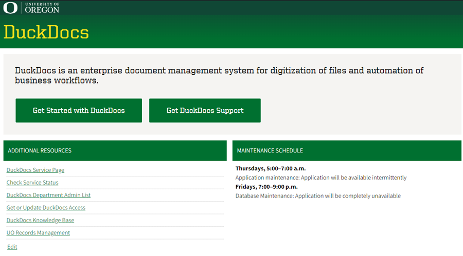This screenshot has width=463, height=256.
Task: Open the UO Records Management link
Action: [38, 233]
